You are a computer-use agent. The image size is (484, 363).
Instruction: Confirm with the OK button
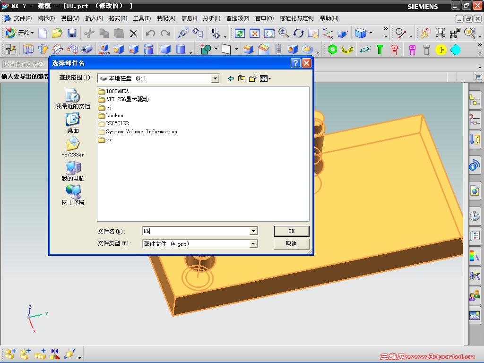tap(291, 231)
